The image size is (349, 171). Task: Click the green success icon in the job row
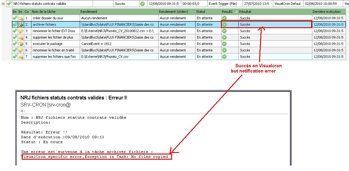[x=142, y=4]
